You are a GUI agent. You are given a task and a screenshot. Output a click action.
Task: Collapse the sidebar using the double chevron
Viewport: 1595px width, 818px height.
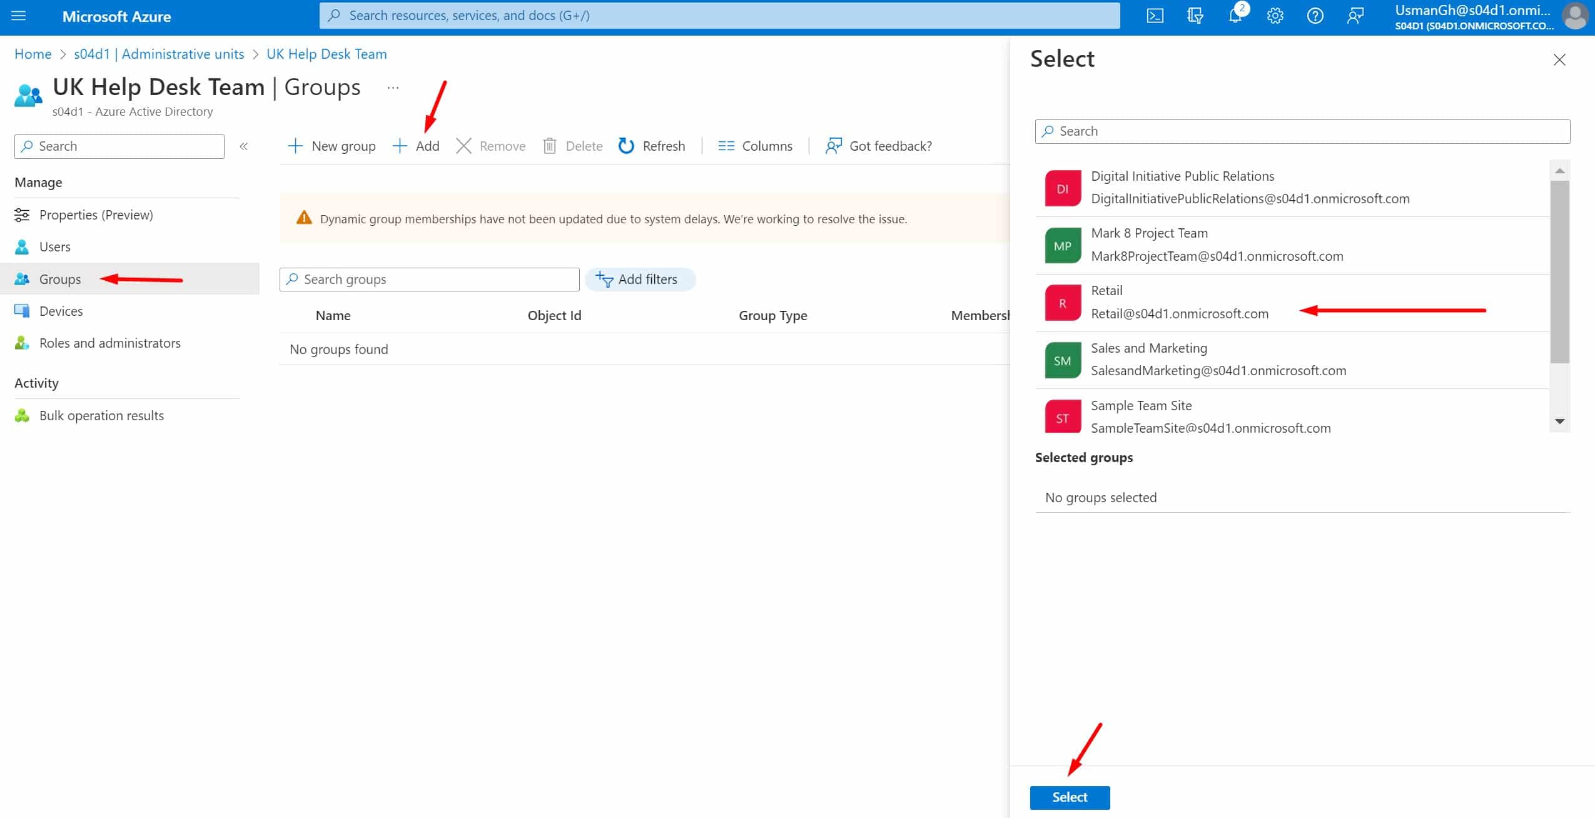click(245, 146)
